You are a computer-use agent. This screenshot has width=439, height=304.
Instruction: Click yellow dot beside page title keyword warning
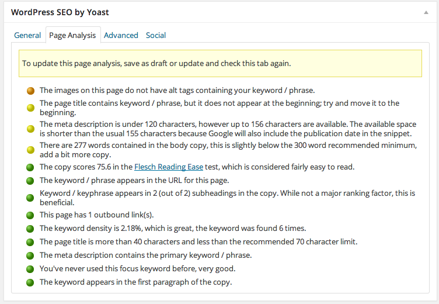point(30,108)
